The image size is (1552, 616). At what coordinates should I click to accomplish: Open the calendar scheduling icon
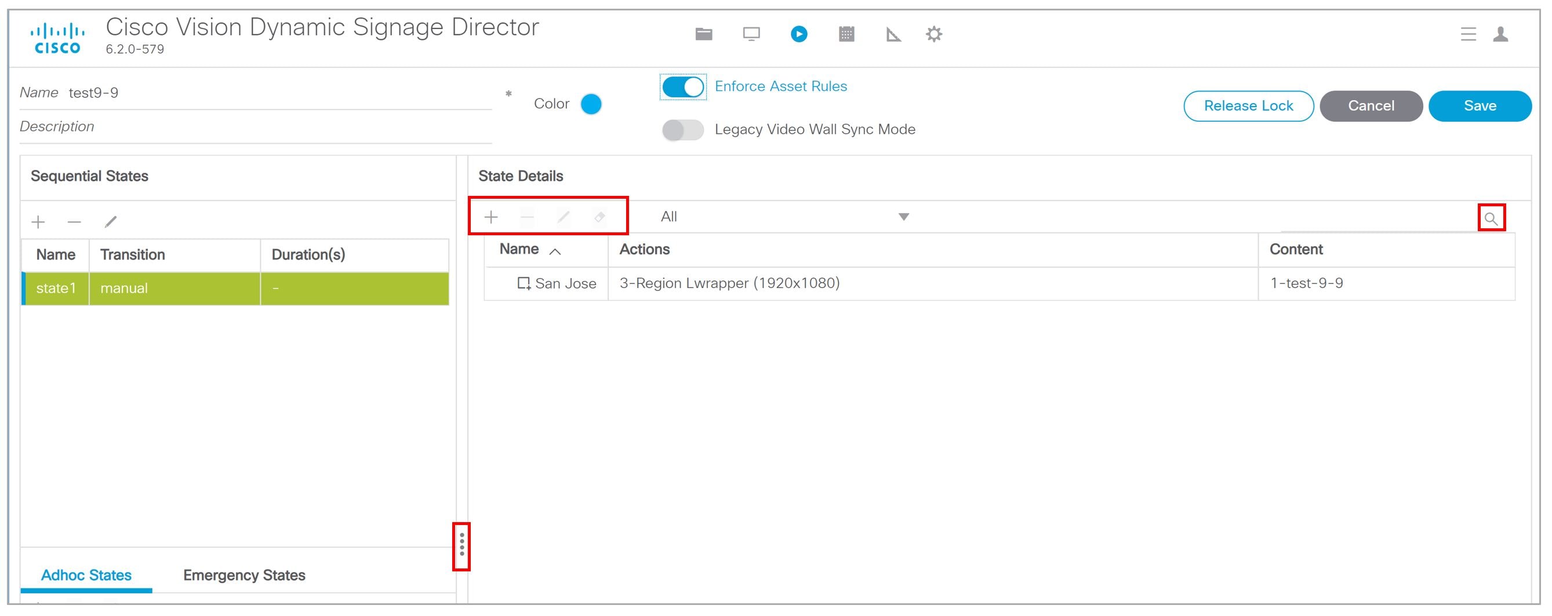pos(846,34)
